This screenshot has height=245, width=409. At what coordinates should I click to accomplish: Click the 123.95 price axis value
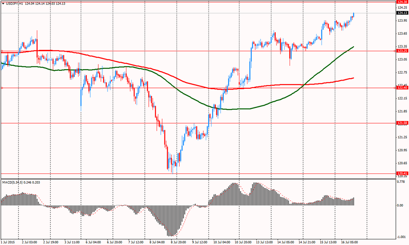point(402,20)
